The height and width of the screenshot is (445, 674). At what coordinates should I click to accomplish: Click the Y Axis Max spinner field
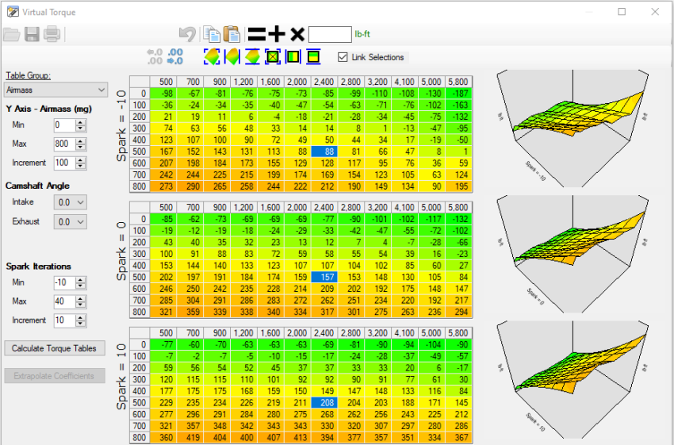pyautogui.click(x=63, y=144)
